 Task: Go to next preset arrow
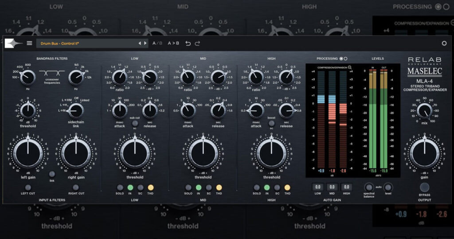pos(145,43)
